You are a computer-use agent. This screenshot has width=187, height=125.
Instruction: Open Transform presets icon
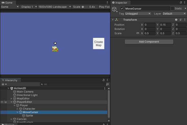point(181,20)
